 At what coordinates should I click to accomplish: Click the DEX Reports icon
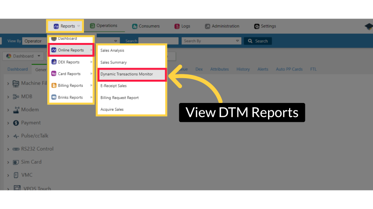(54, 62)
